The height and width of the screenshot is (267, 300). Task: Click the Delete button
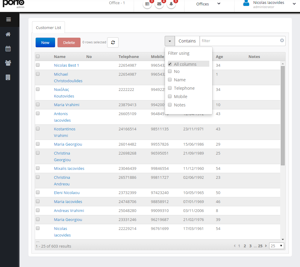tap(69, 42)
